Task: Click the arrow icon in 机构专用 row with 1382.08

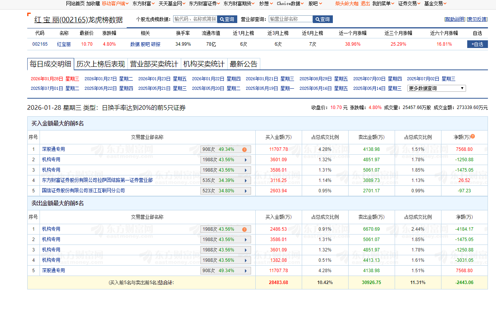Action: [245, 260]
